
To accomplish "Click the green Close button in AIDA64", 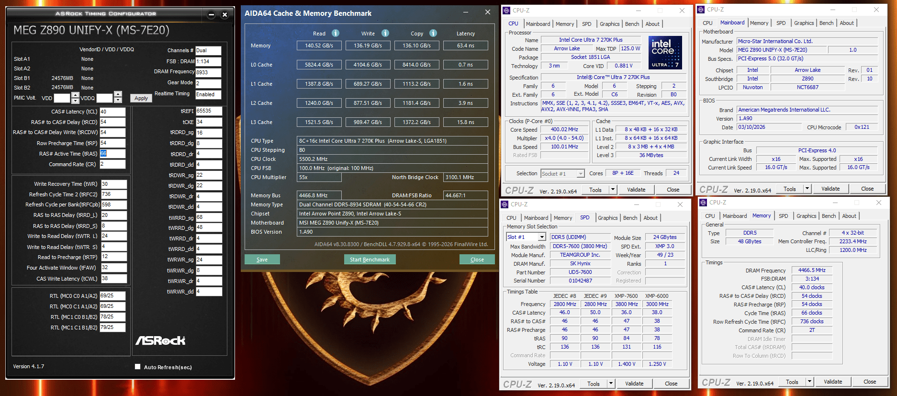I will [x=477, y=260].
